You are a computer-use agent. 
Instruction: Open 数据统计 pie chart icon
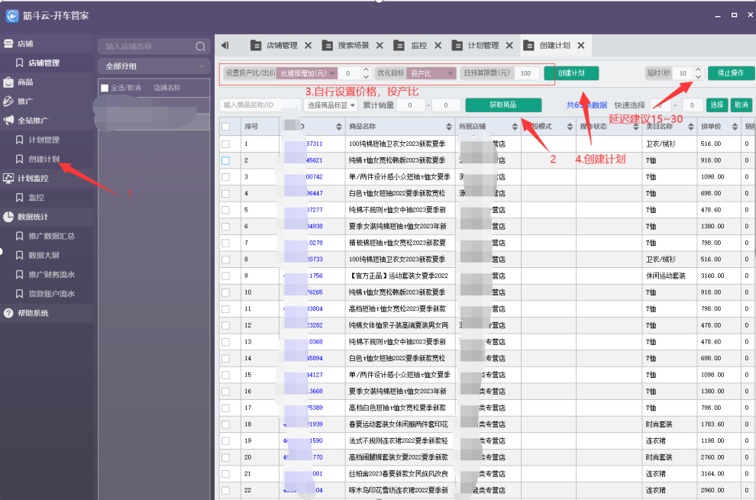[8, 217]
